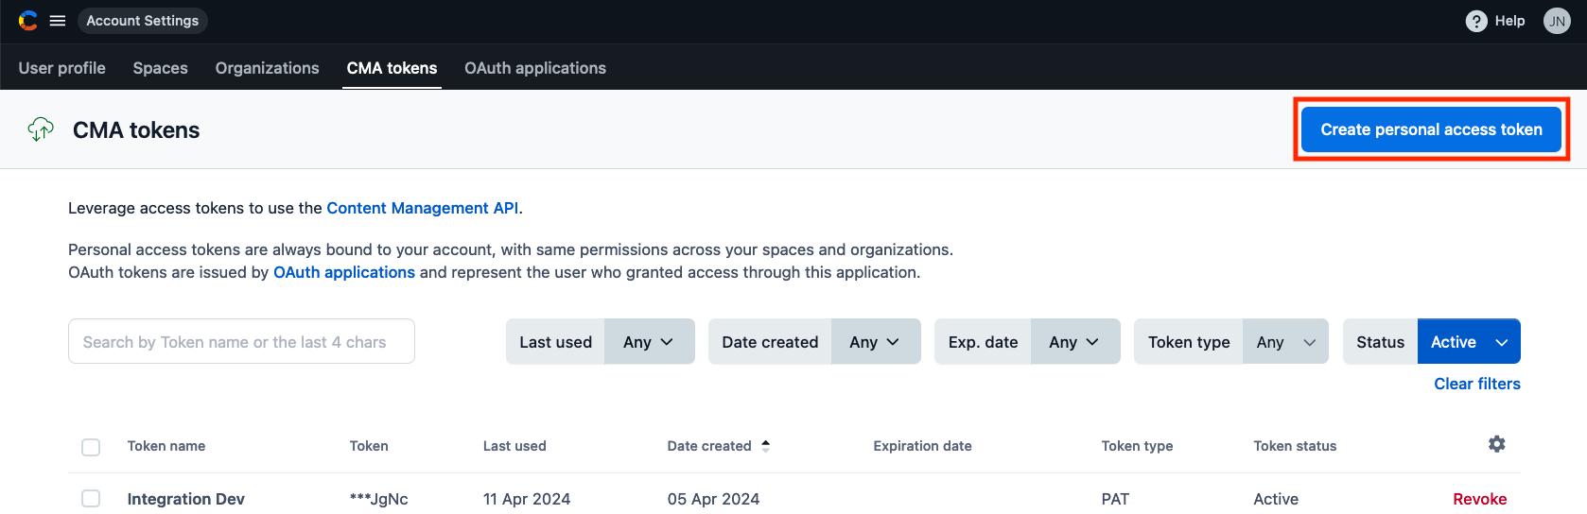1587x514 pixels.
Task: Click the Token column header
Action: [369, 446]
